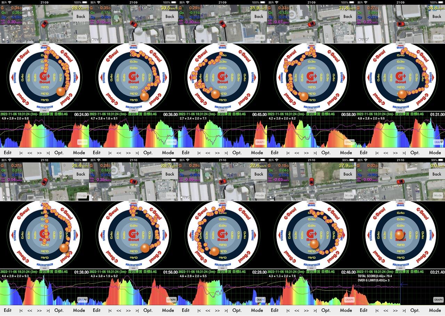This screenshot has height=316, width=445.
Task: Open Edit in the 01:56.00 panel
Action: pyautogui.click(x=97, y=310)
